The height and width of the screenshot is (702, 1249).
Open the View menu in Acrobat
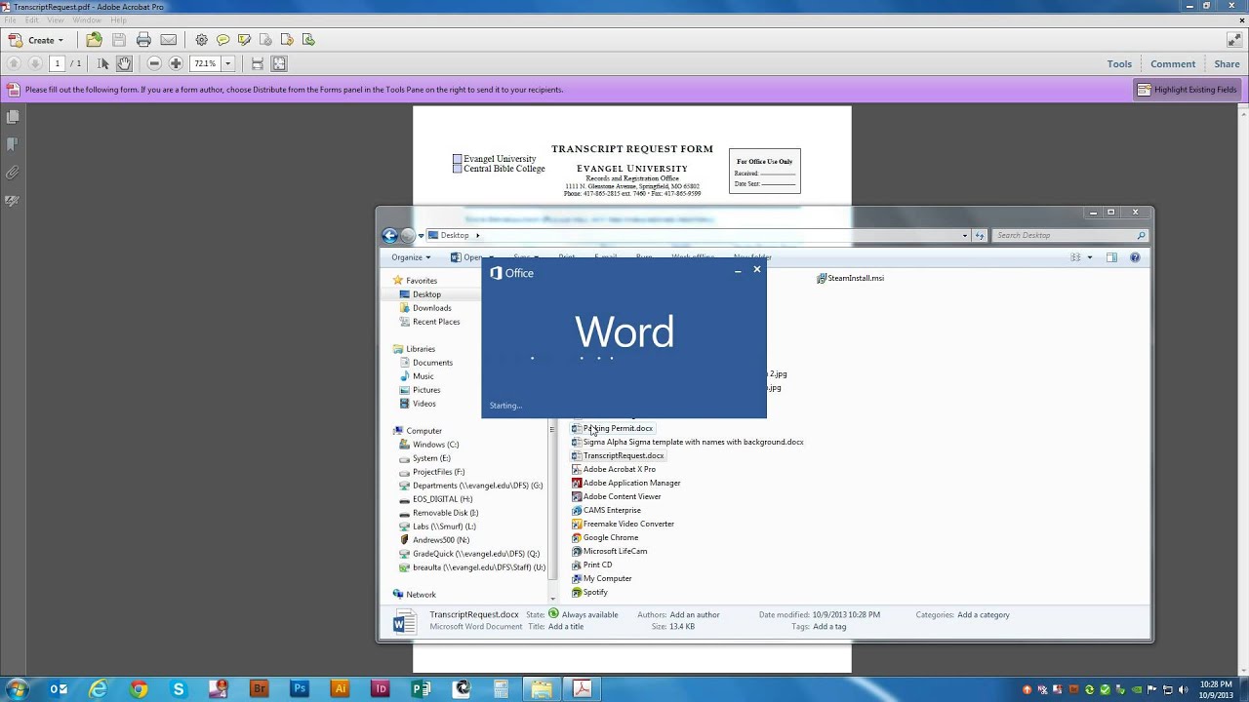(x=56, y=19)
